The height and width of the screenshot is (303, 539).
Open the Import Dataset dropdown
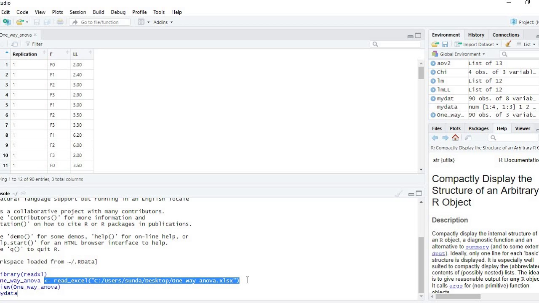click(477, 44)
